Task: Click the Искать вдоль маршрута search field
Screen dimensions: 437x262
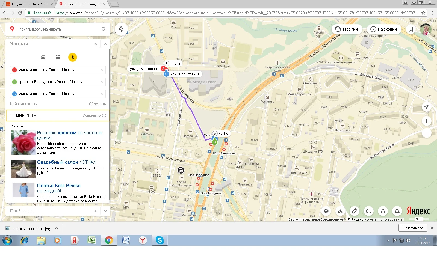Action: tap(58, 29)
